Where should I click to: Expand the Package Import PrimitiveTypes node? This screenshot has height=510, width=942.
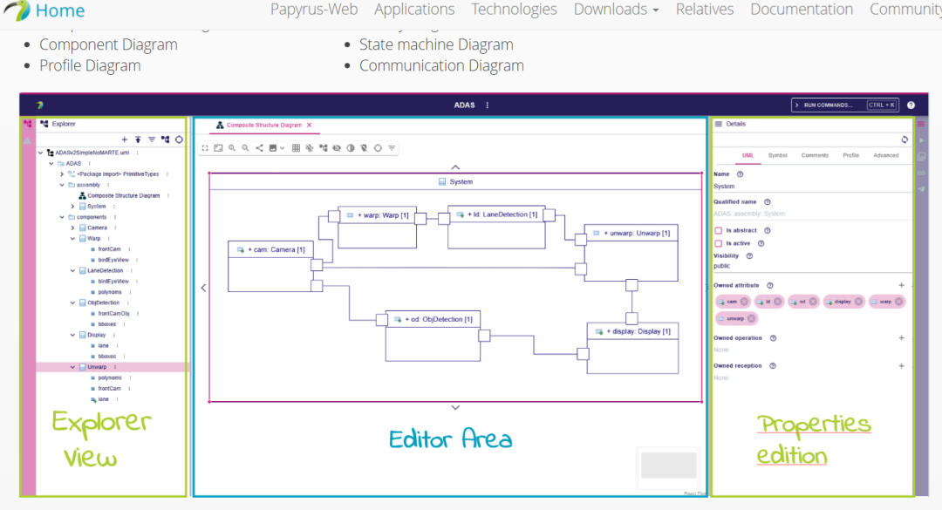pos(62,174)
